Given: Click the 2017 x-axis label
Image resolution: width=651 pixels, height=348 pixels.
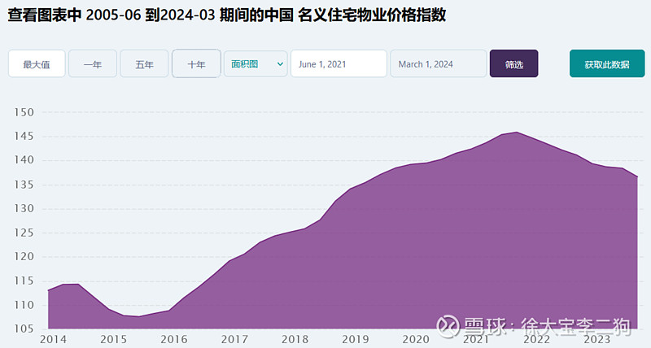Looking at the screenshot, I should [x=234, y=339].
